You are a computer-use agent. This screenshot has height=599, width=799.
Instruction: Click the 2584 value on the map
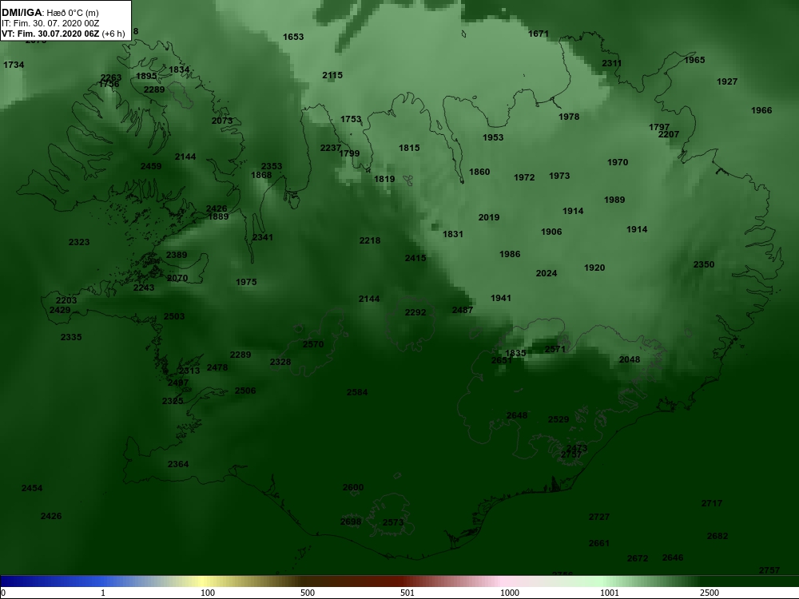click(357, 392)
